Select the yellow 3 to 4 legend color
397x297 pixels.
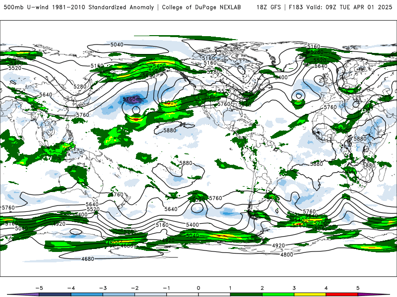point(310,295)
